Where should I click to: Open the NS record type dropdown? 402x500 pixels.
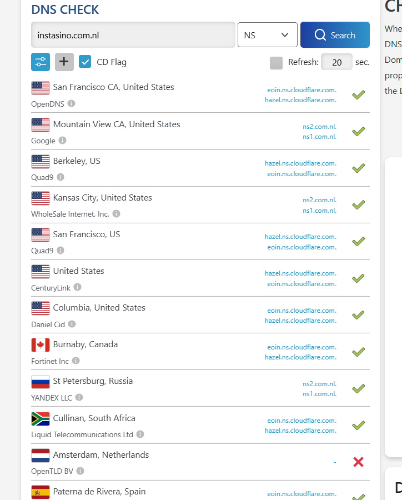(x=267, y=35)
